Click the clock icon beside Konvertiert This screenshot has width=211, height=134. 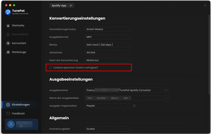8,43
